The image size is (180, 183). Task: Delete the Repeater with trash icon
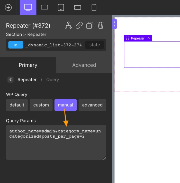click(101, 25)
